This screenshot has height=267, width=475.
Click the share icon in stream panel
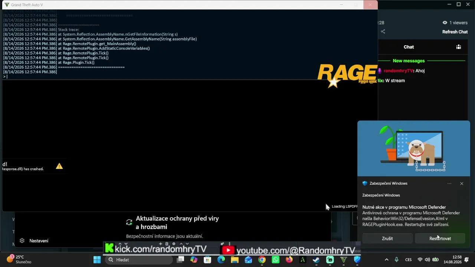383,32
